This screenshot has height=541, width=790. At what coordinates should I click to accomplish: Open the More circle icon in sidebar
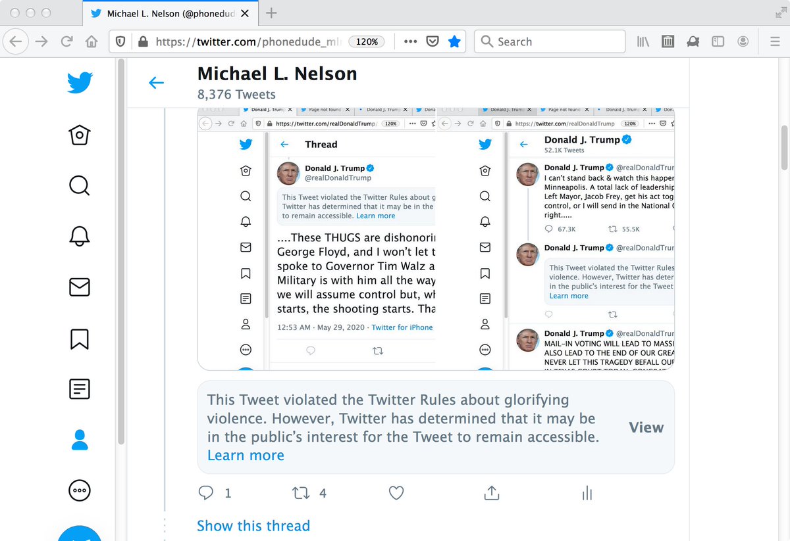coord(79,490)
